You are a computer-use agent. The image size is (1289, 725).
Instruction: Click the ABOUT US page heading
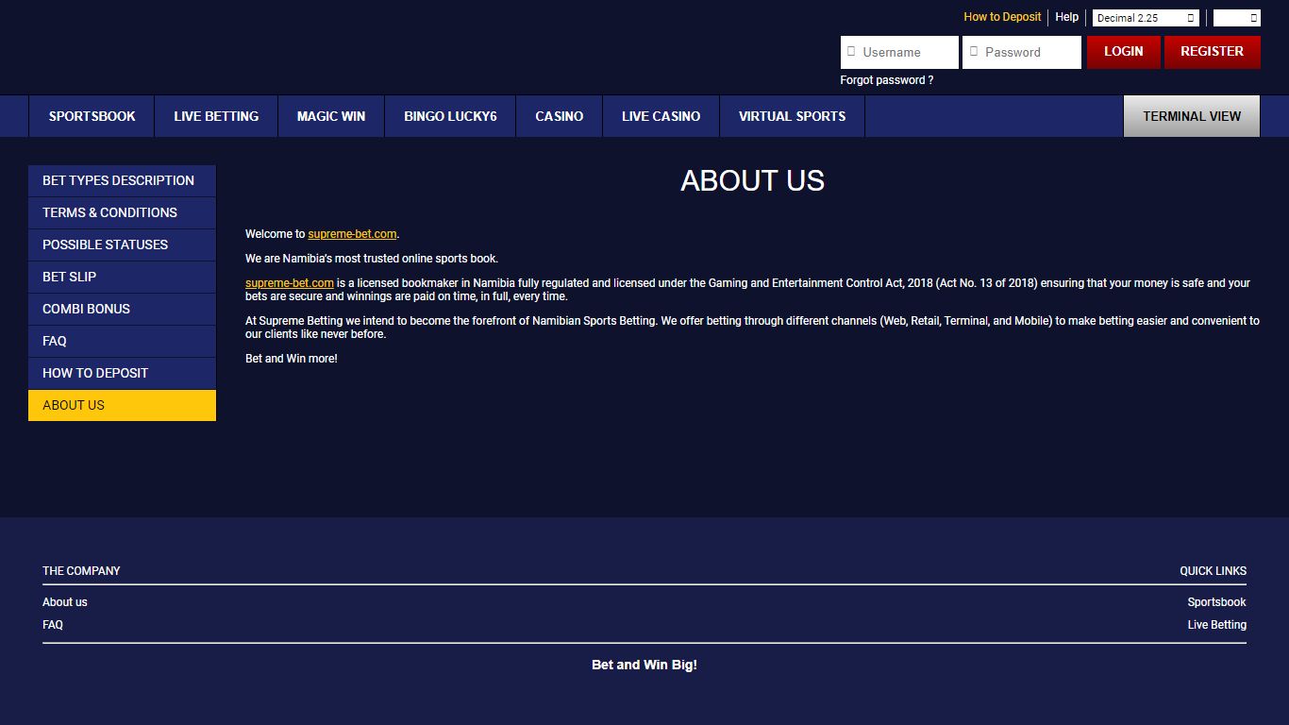coord(753,180)
